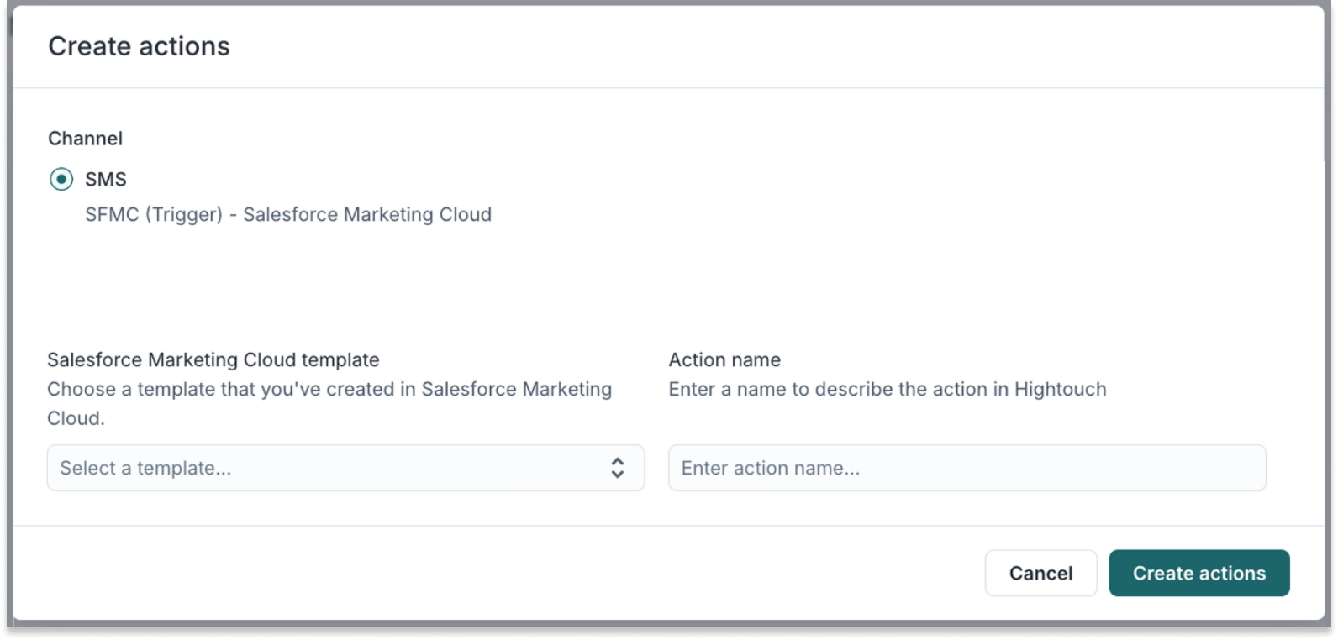Image resolution: width=1338 pixels, height=640 pixels.
Task: Click the Action name label
Action: coord(724,359)
